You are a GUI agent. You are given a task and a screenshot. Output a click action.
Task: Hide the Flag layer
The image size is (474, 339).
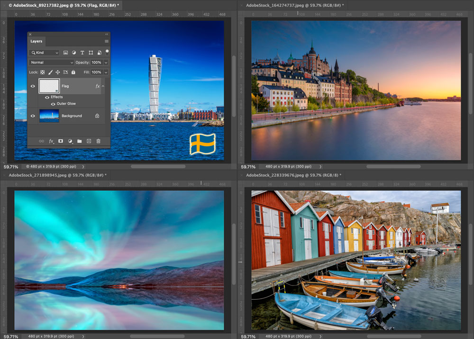(x=33, y=86)
